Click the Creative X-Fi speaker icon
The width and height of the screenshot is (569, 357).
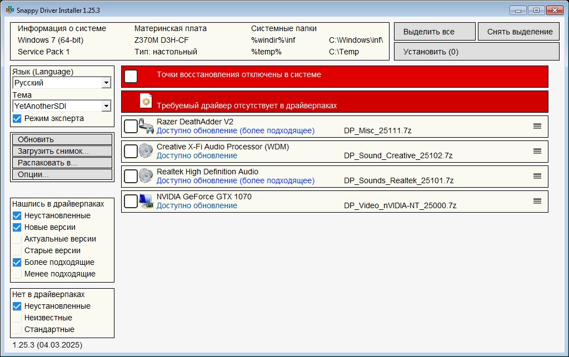146,151
